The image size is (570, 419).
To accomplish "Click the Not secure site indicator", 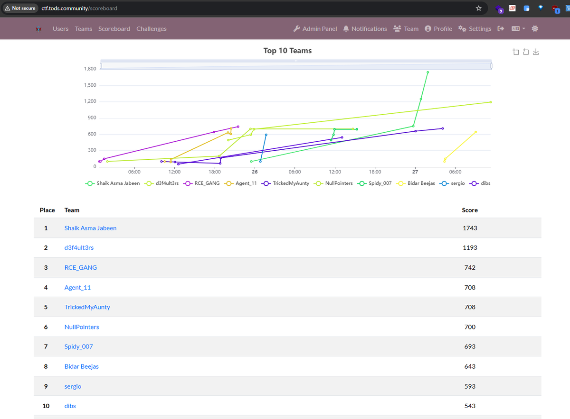I will (21, 8).
